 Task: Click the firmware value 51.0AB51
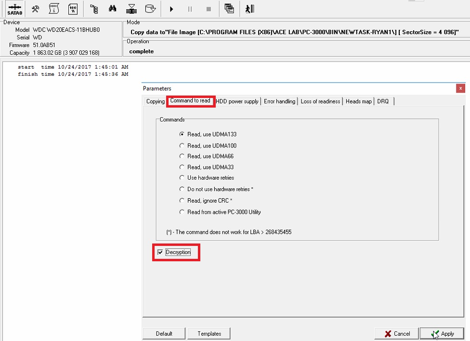tap(44, 45)
